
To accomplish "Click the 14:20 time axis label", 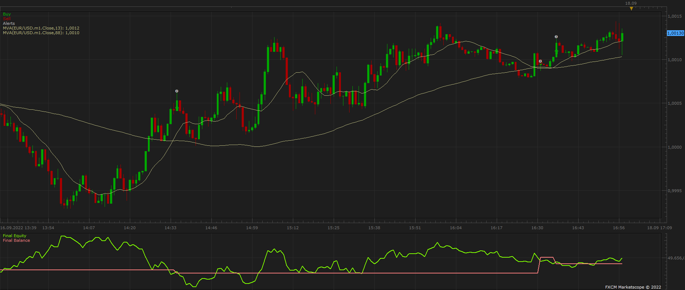I will (129, 228).
